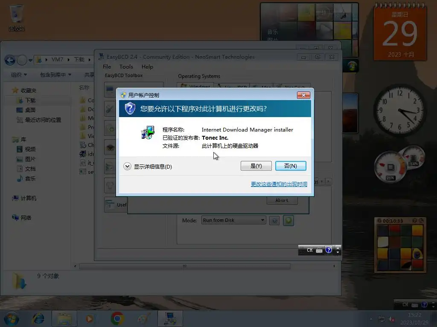Click the Internet Download Manager installer icon
The width and height of the screenshot is (437, 327).
pyautogui.click(x=148, y=132)
